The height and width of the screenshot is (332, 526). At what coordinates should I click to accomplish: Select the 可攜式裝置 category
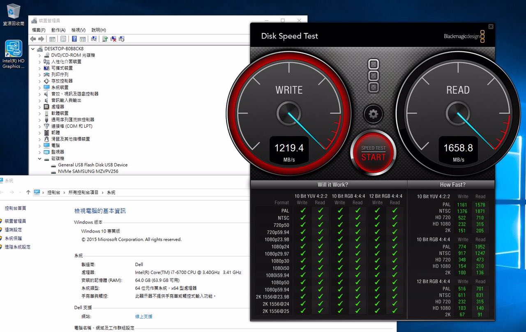coord(62,68)
